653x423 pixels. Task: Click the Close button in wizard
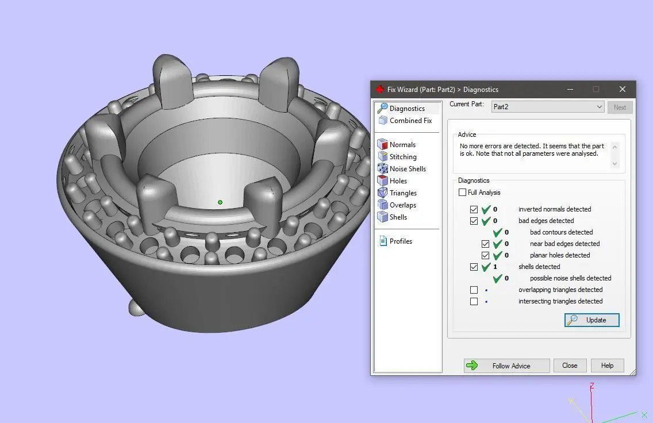[x=570, y=366]
